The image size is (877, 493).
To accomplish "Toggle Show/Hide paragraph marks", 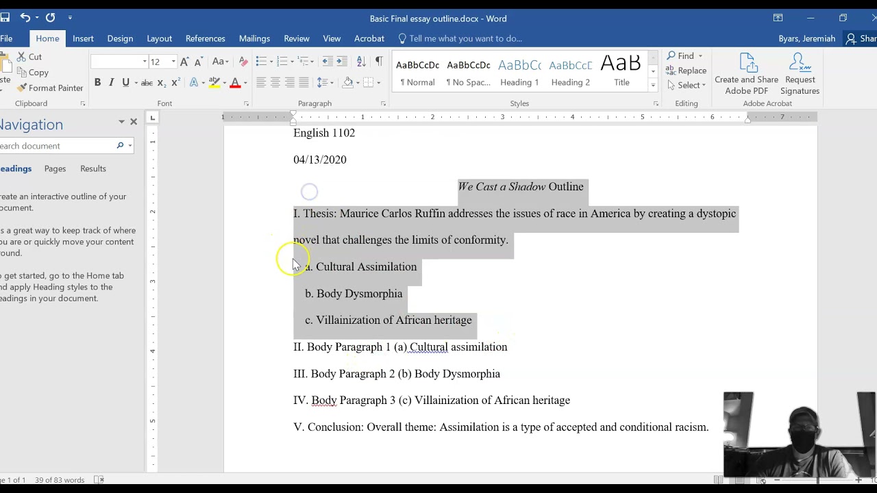I will 379,62.
